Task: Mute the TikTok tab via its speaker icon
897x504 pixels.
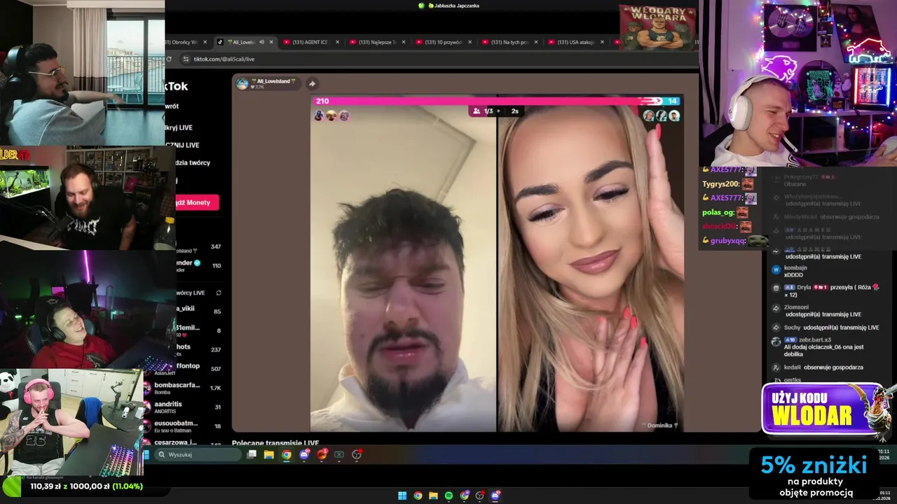Action: coord(261,42)
